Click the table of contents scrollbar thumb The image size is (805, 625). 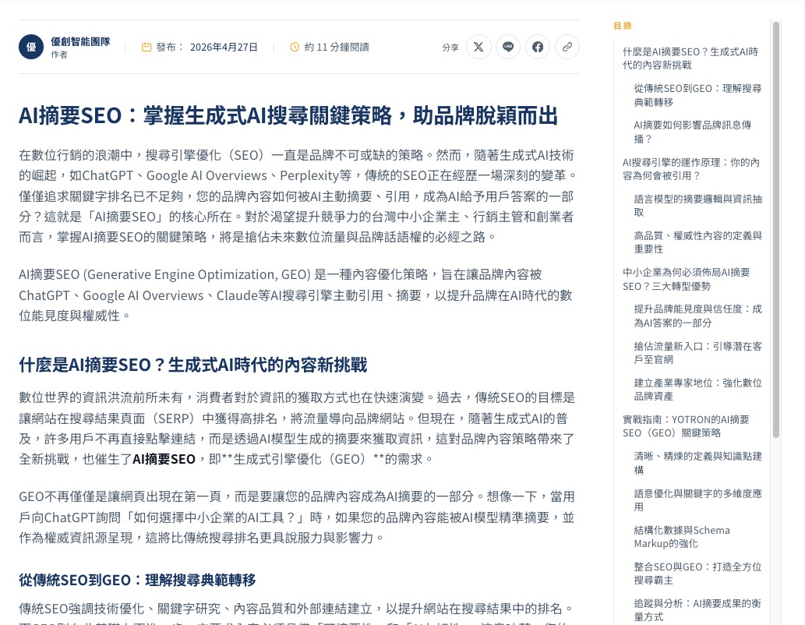pyautogui.click(x=776, y=230)
